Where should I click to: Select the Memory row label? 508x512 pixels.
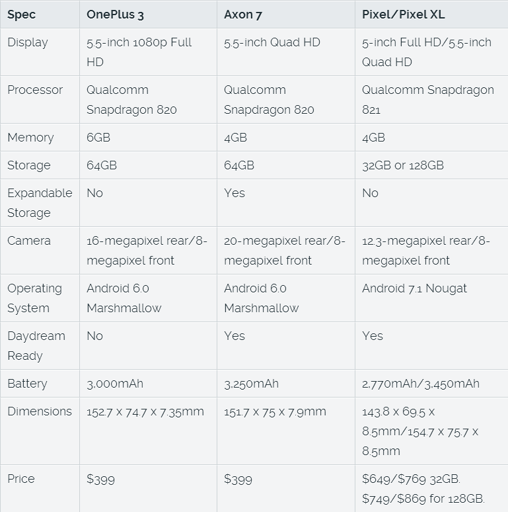pos(30,138)
